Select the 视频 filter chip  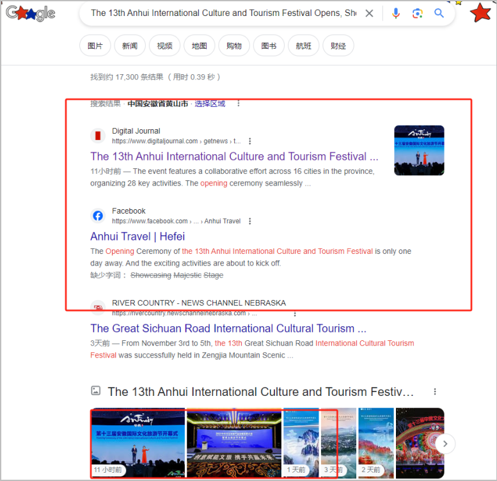click(x=164, y=46)
